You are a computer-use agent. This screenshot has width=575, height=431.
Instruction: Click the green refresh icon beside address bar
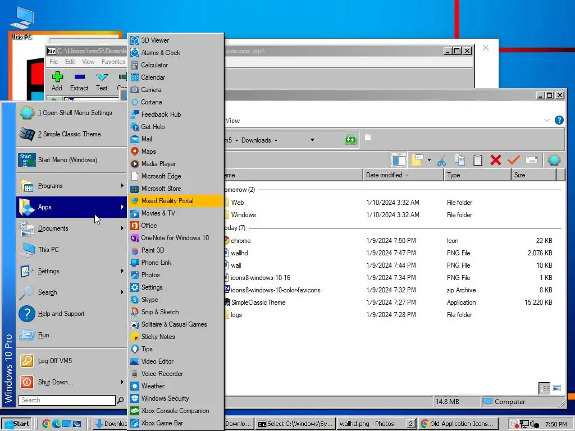350,140
